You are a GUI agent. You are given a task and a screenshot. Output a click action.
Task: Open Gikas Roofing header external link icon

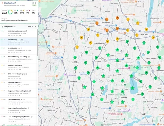[15, 3]
